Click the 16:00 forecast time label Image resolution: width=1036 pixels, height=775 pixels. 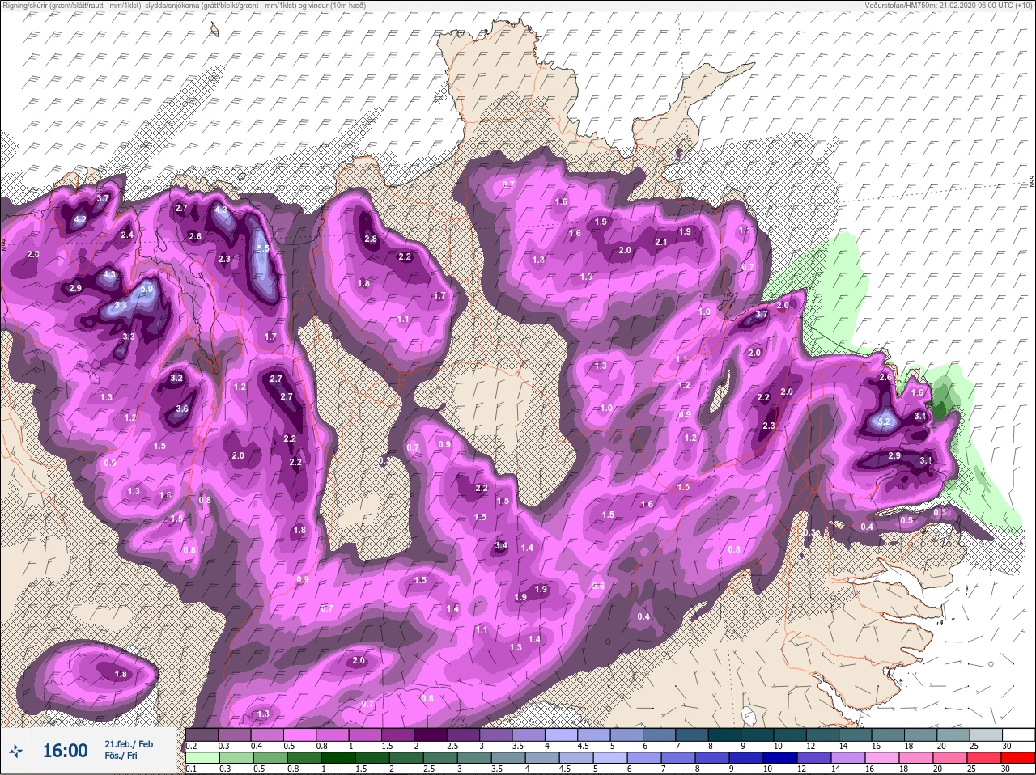point(65,751)
